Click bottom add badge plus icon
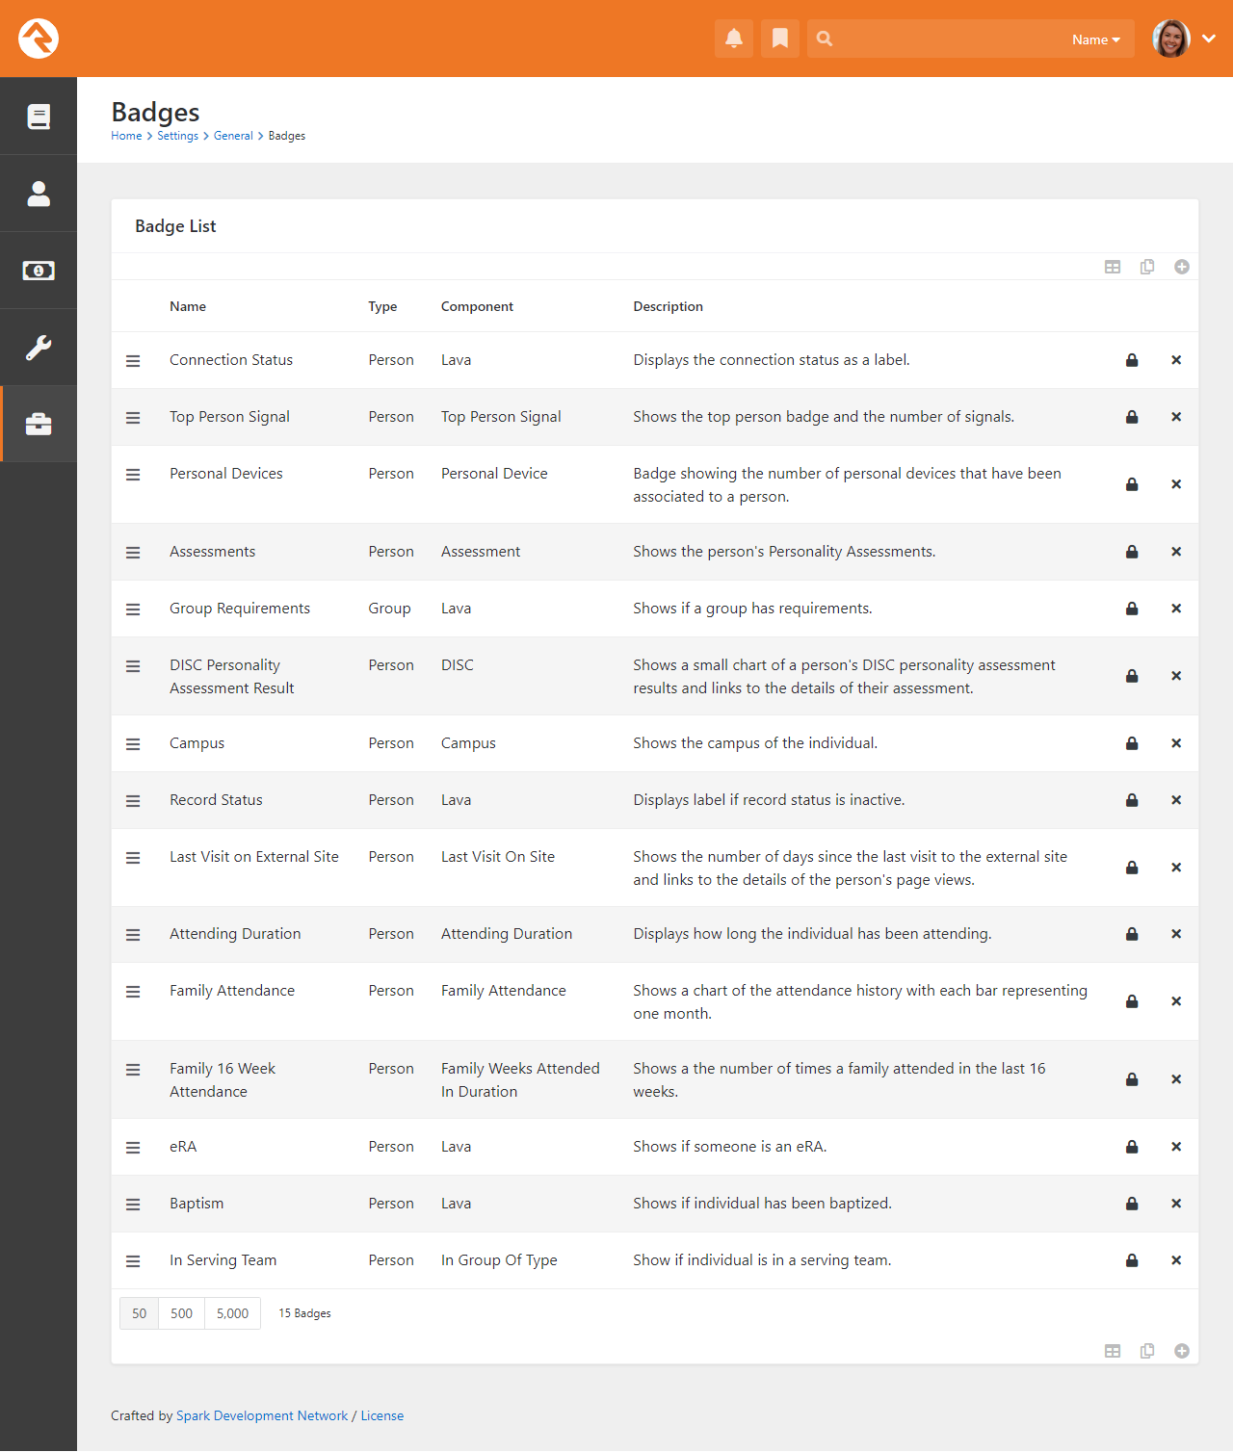1233x1452 pixels. tap(1182, 1351)
